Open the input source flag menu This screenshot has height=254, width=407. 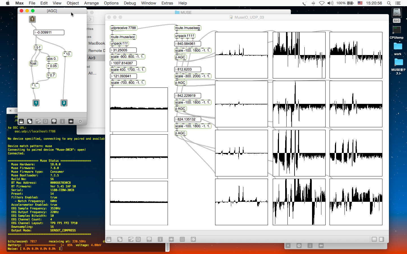pyautogui.click(x=360, y=3)
